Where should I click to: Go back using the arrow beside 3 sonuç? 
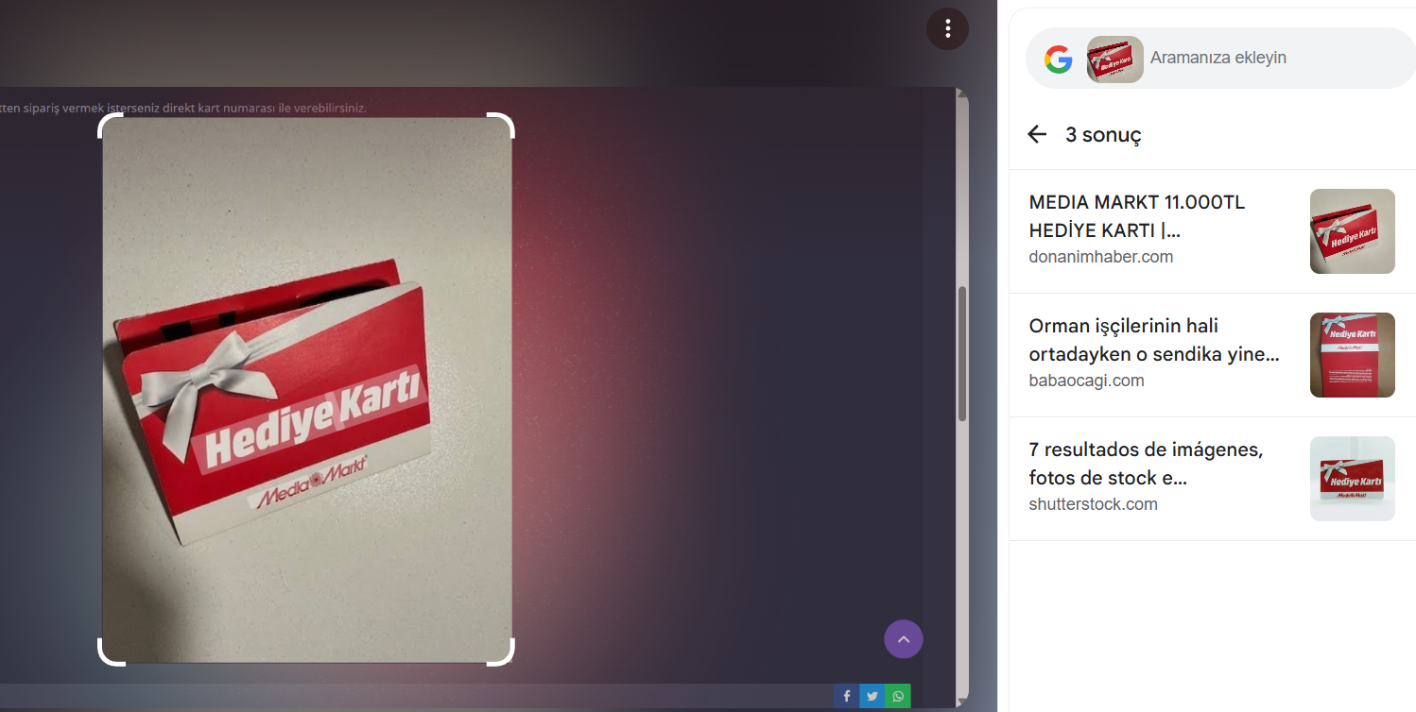[x=1037, y=134]
